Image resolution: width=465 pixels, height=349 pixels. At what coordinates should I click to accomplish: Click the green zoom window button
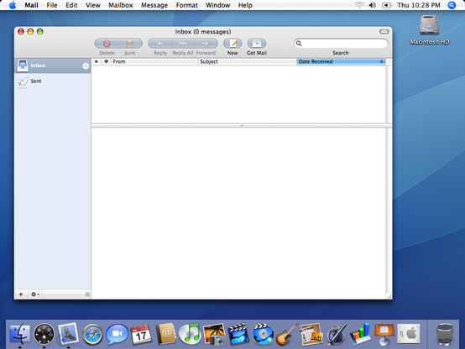tap(40, 31)
